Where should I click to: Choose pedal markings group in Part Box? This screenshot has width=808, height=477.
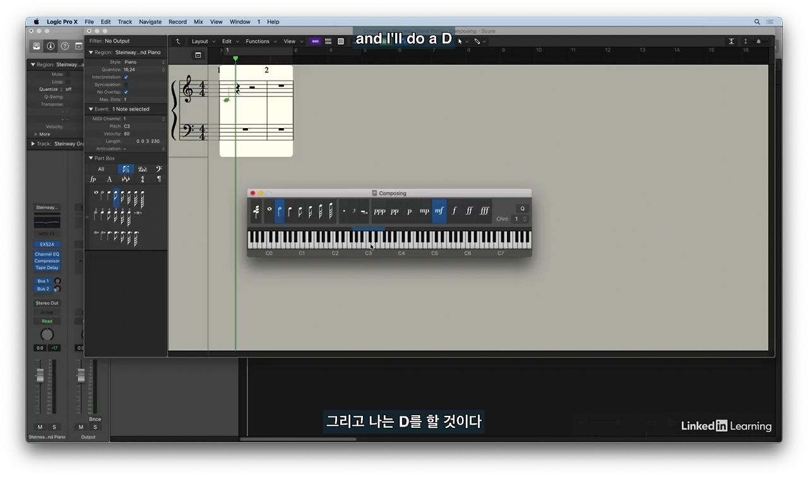point(143,169)
